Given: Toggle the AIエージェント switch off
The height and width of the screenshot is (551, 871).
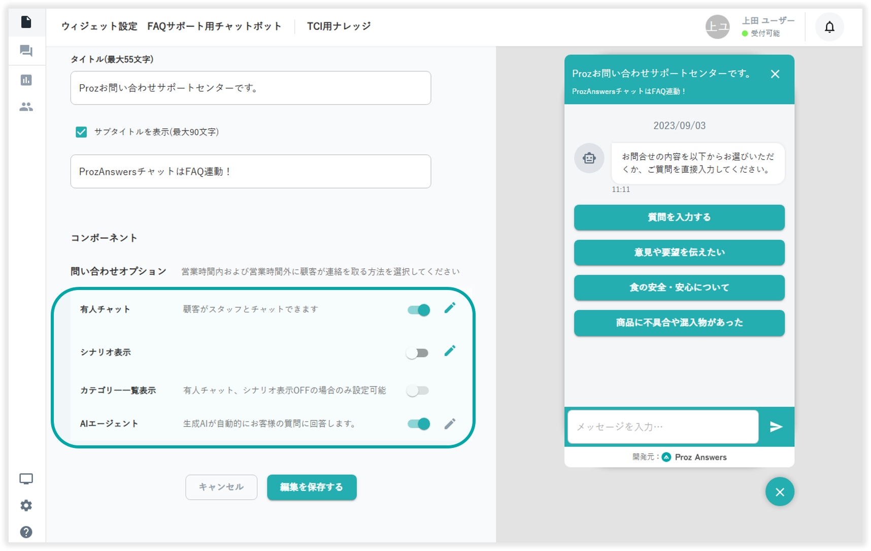Looking at the screenshot, I should point(419,424).
